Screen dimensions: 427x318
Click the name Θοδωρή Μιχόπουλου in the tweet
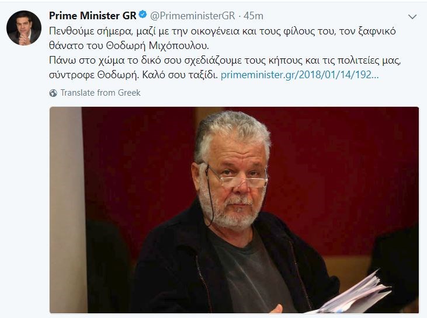[x=157, y=46]
